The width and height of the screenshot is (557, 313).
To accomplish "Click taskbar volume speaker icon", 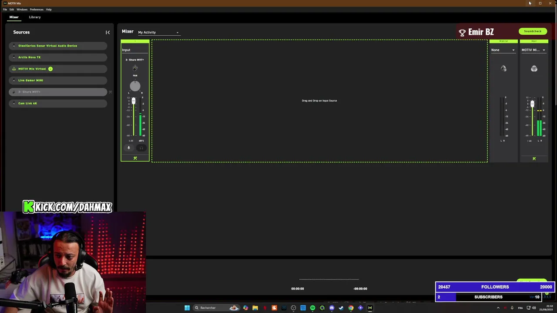I will click(534, 308).
